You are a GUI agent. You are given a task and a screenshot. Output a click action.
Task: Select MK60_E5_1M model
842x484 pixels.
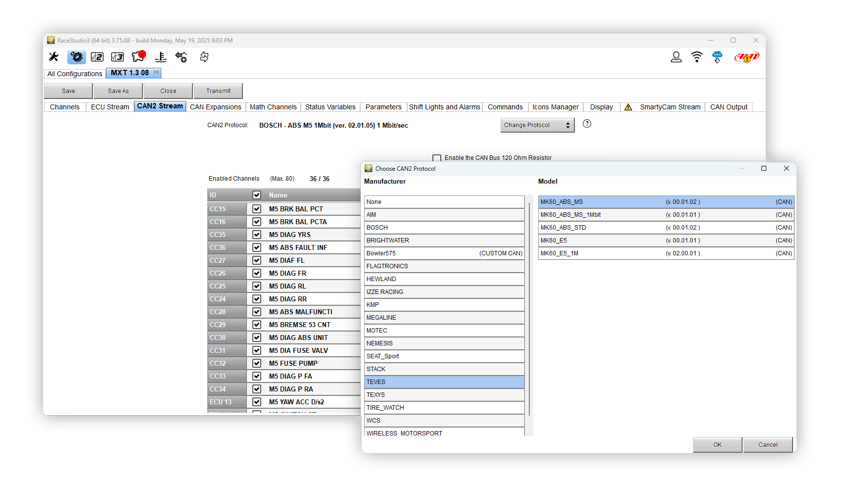(666, 253)
